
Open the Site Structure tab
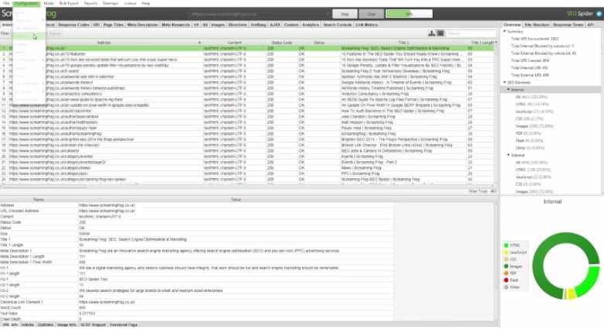coord(537,25)
